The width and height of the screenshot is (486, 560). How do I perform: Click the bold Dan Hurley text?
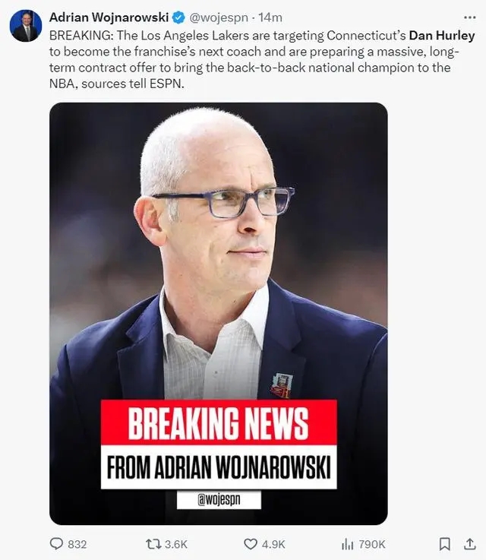(x=442, y=36)
